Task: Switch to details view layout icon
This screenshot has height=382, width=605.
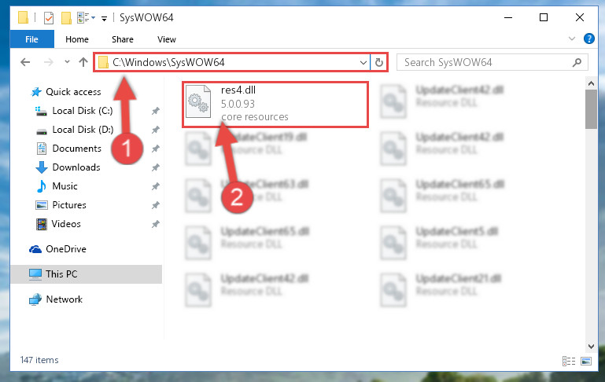Action: [569, 362]
